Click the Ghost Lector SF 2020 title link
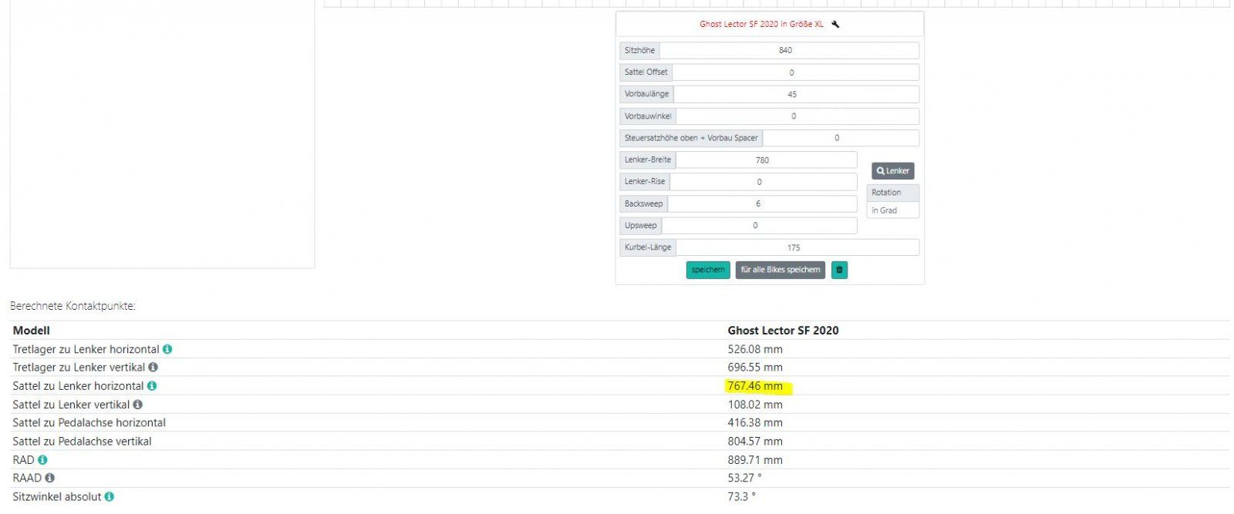The width and height of the screenshot is (1234, 514). pyautogui.click(x=760, y=24)
